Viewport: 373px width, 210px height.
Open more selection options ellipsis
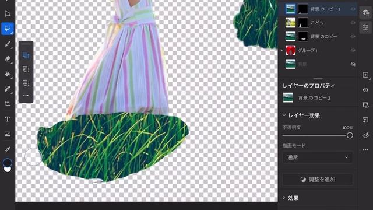[26, 95]
